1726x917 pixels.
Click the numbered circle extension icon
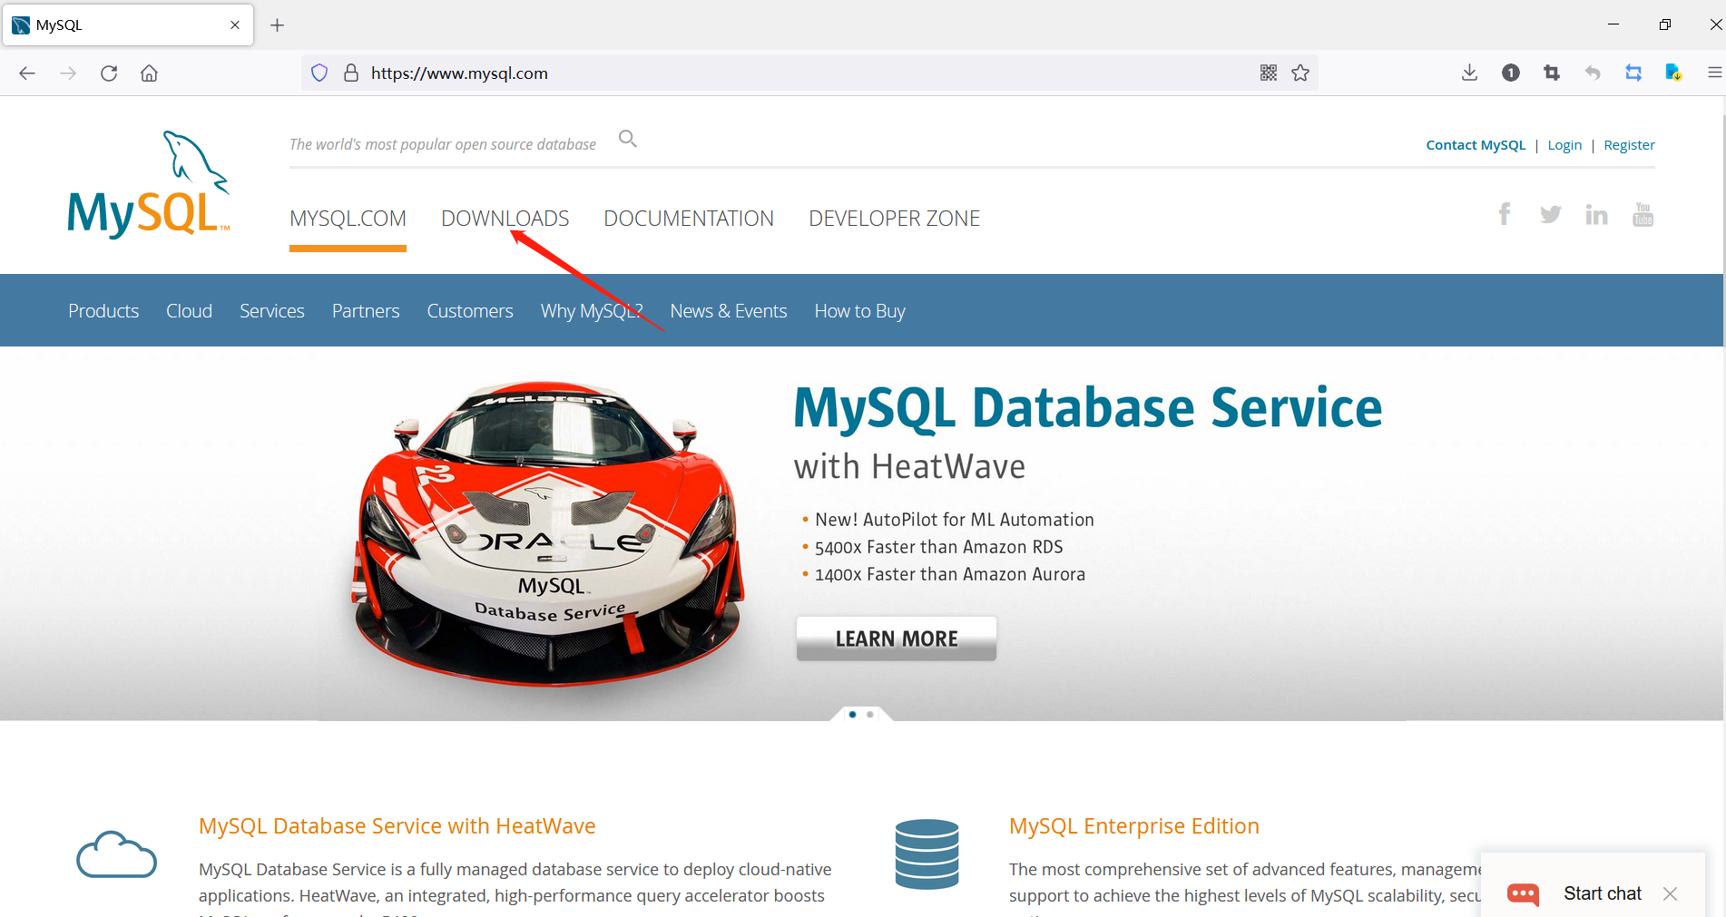coord(1511,73)
